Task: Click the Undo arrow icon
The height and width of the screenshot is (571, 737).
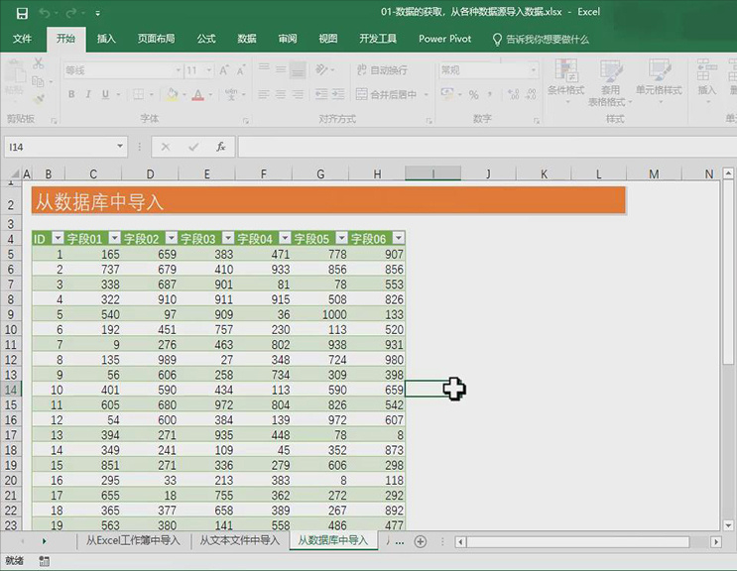Action: pos(45,13)
